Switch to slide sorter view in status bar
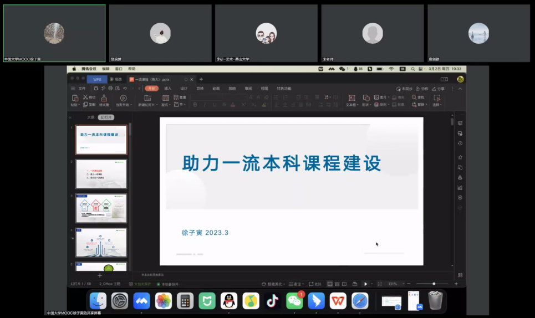This screenshot has width=535, height=318. [337, 284]
